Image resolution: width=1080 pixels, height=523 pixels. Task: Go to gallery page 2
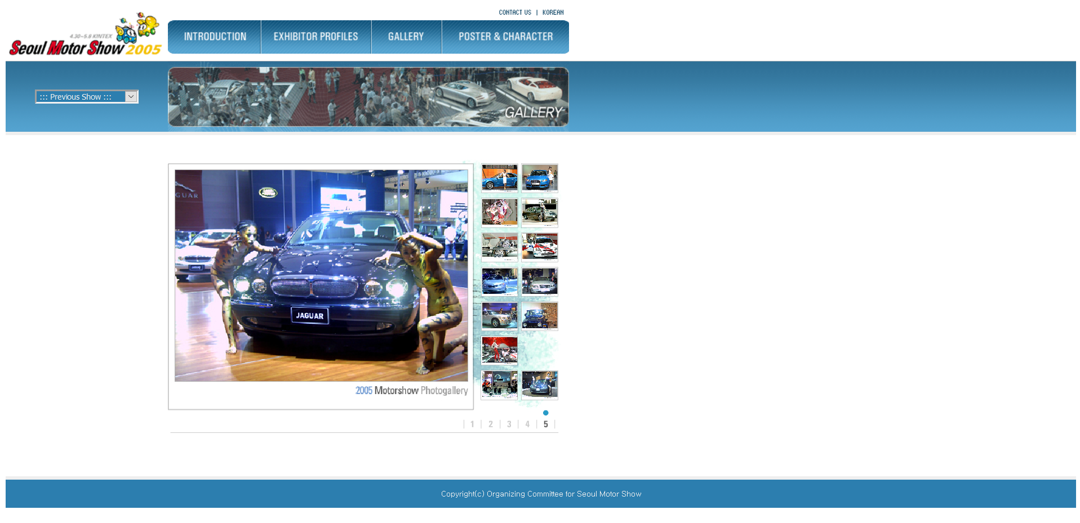[x=491, y=424]
